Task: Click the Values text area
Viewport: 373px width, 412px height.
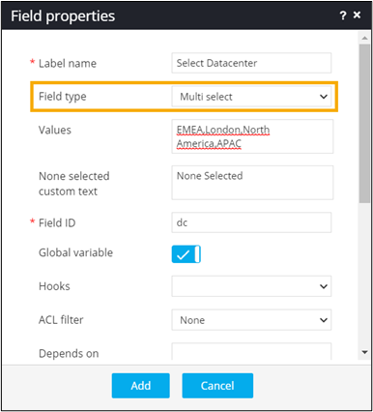Action: tap(252, 136)
